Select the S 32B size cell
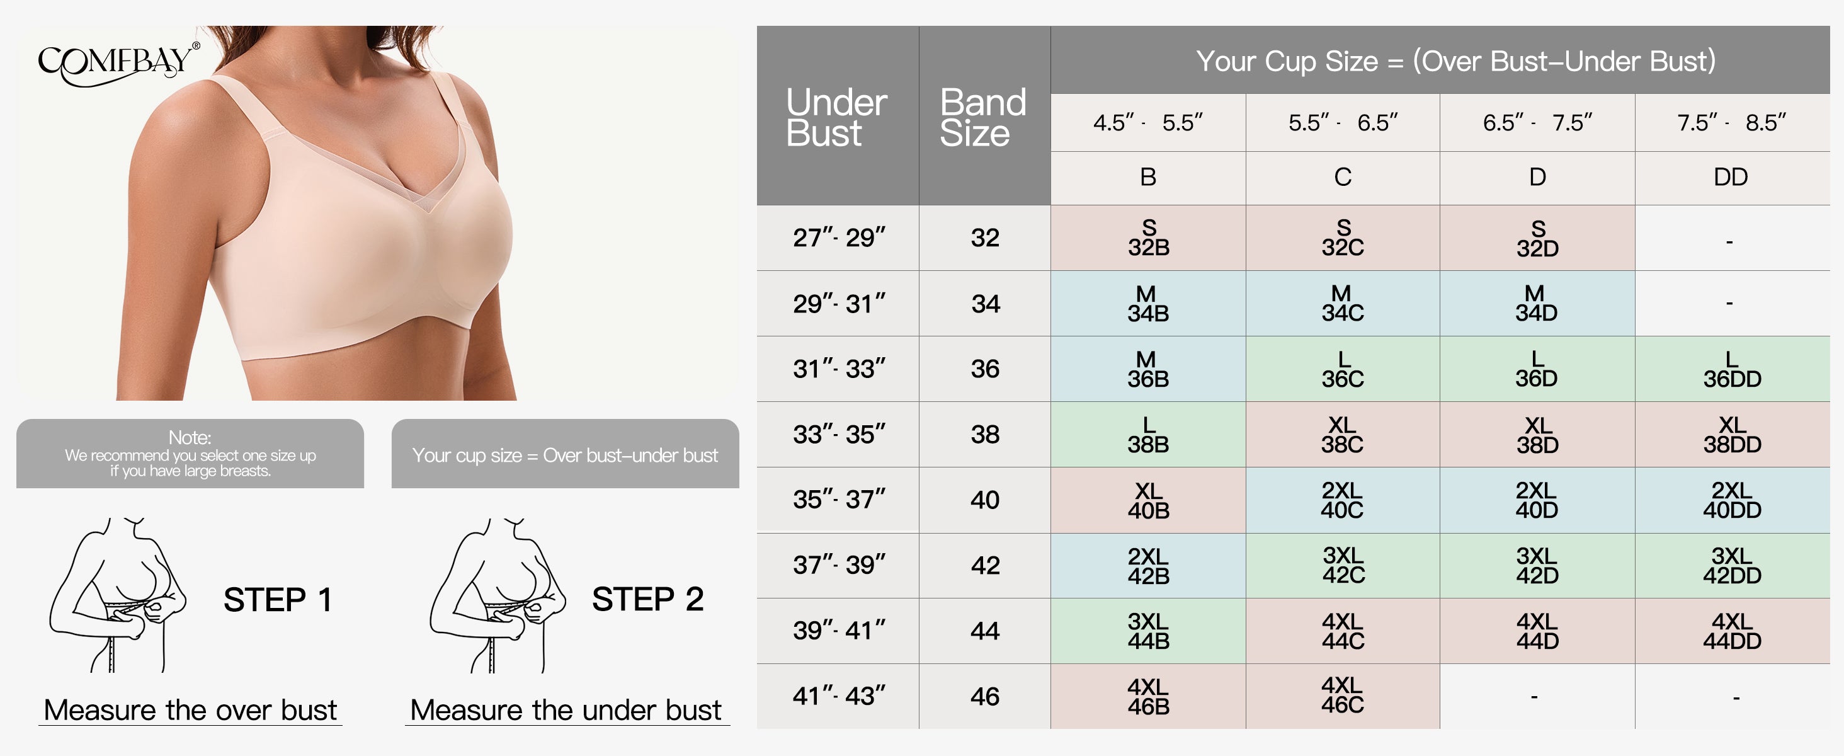The image size is (1844, 756). 1148,238
